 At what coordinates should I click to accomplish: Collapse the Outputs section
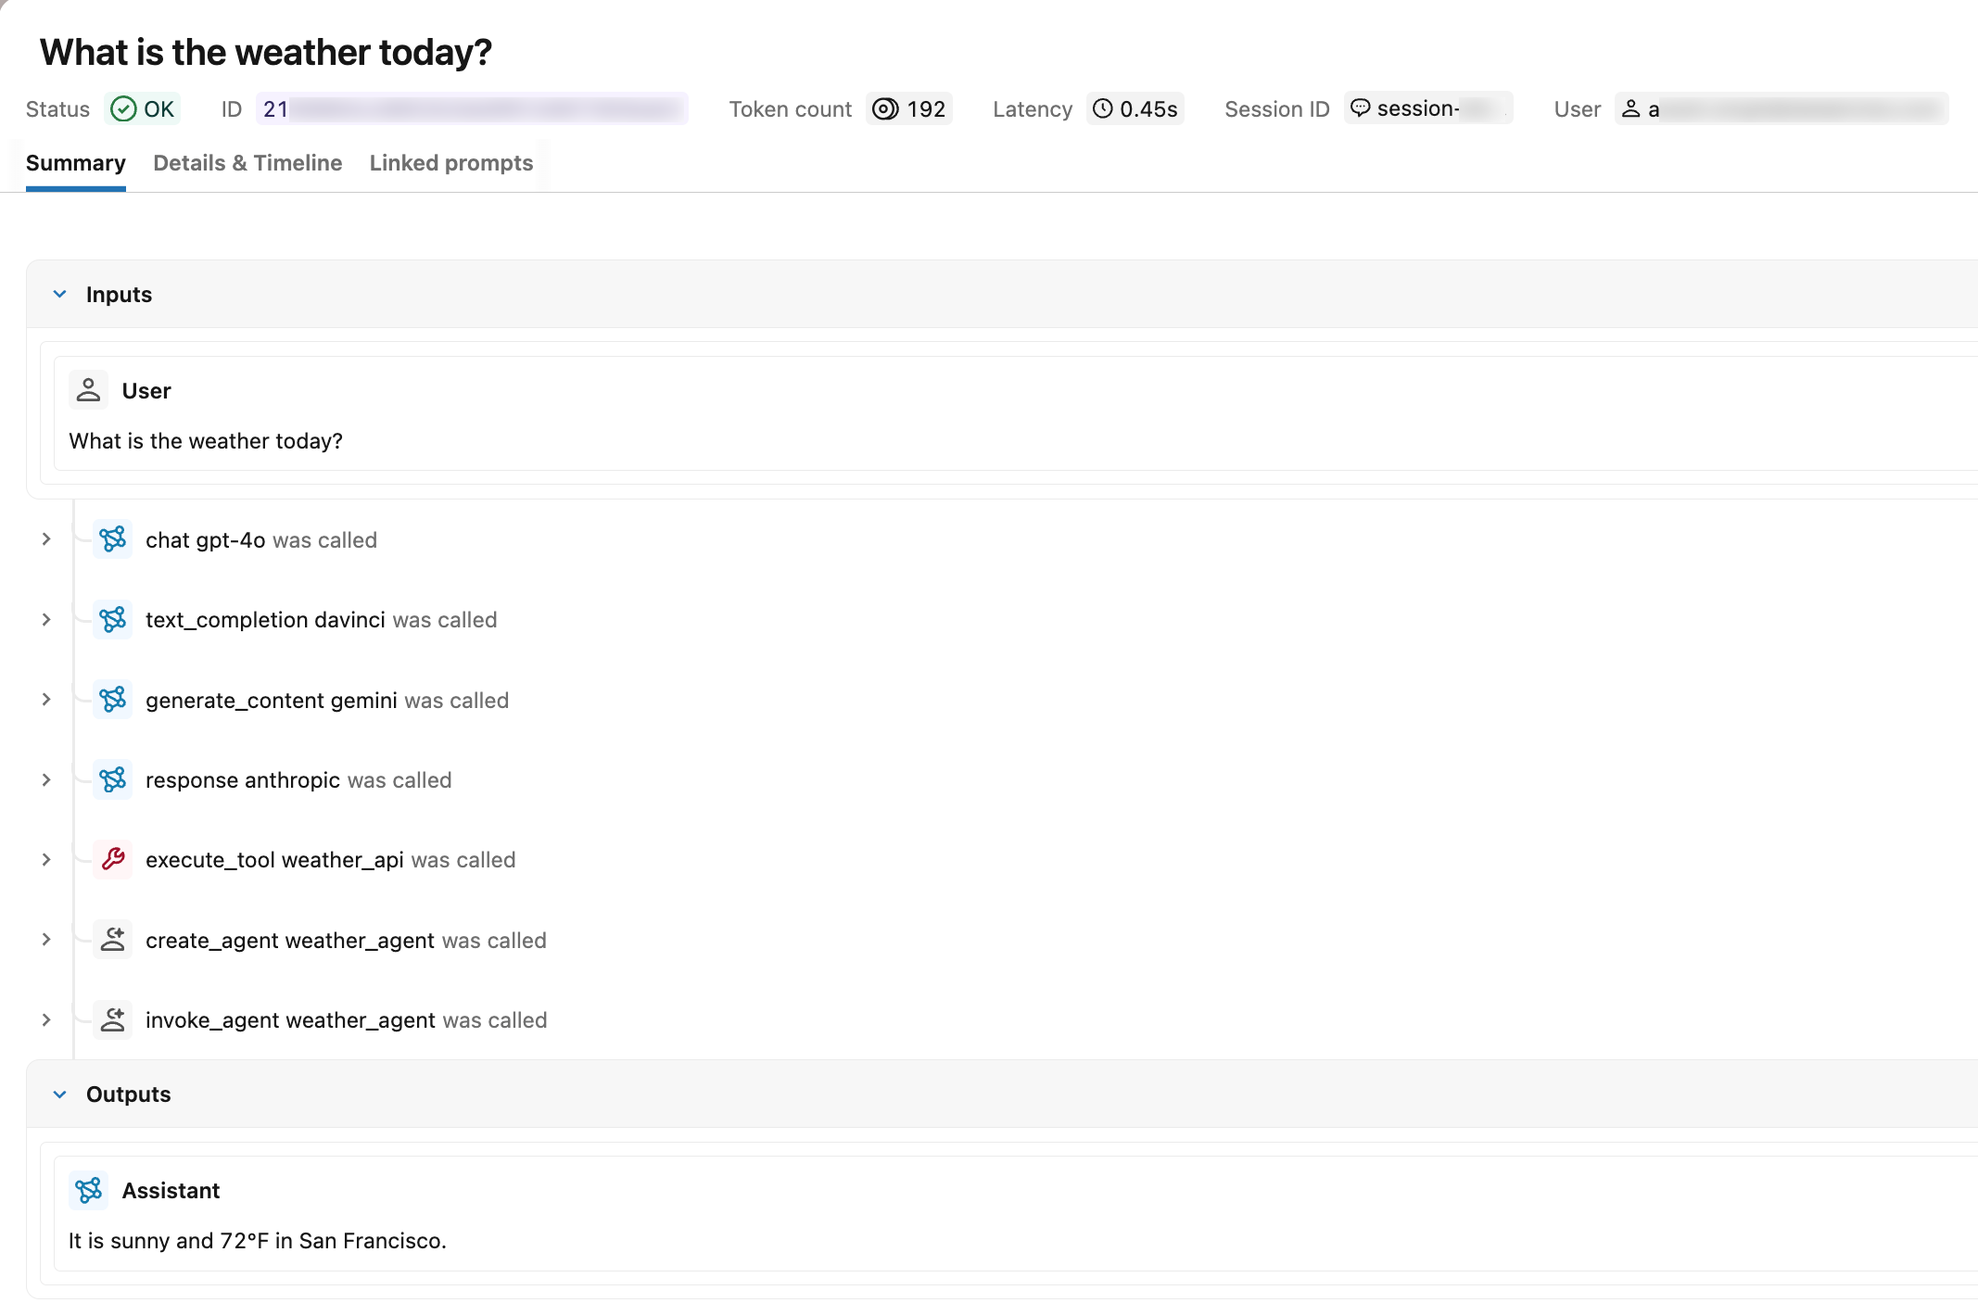pos(59,1094)
